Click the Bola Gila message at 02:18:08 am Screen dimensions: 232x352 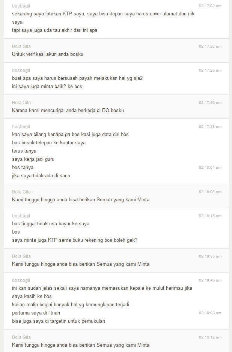(81, 200)
